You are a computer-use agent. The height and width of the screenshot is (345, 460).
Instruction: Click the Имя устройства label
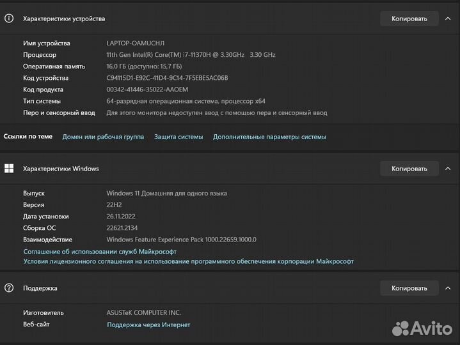point(47,43)
